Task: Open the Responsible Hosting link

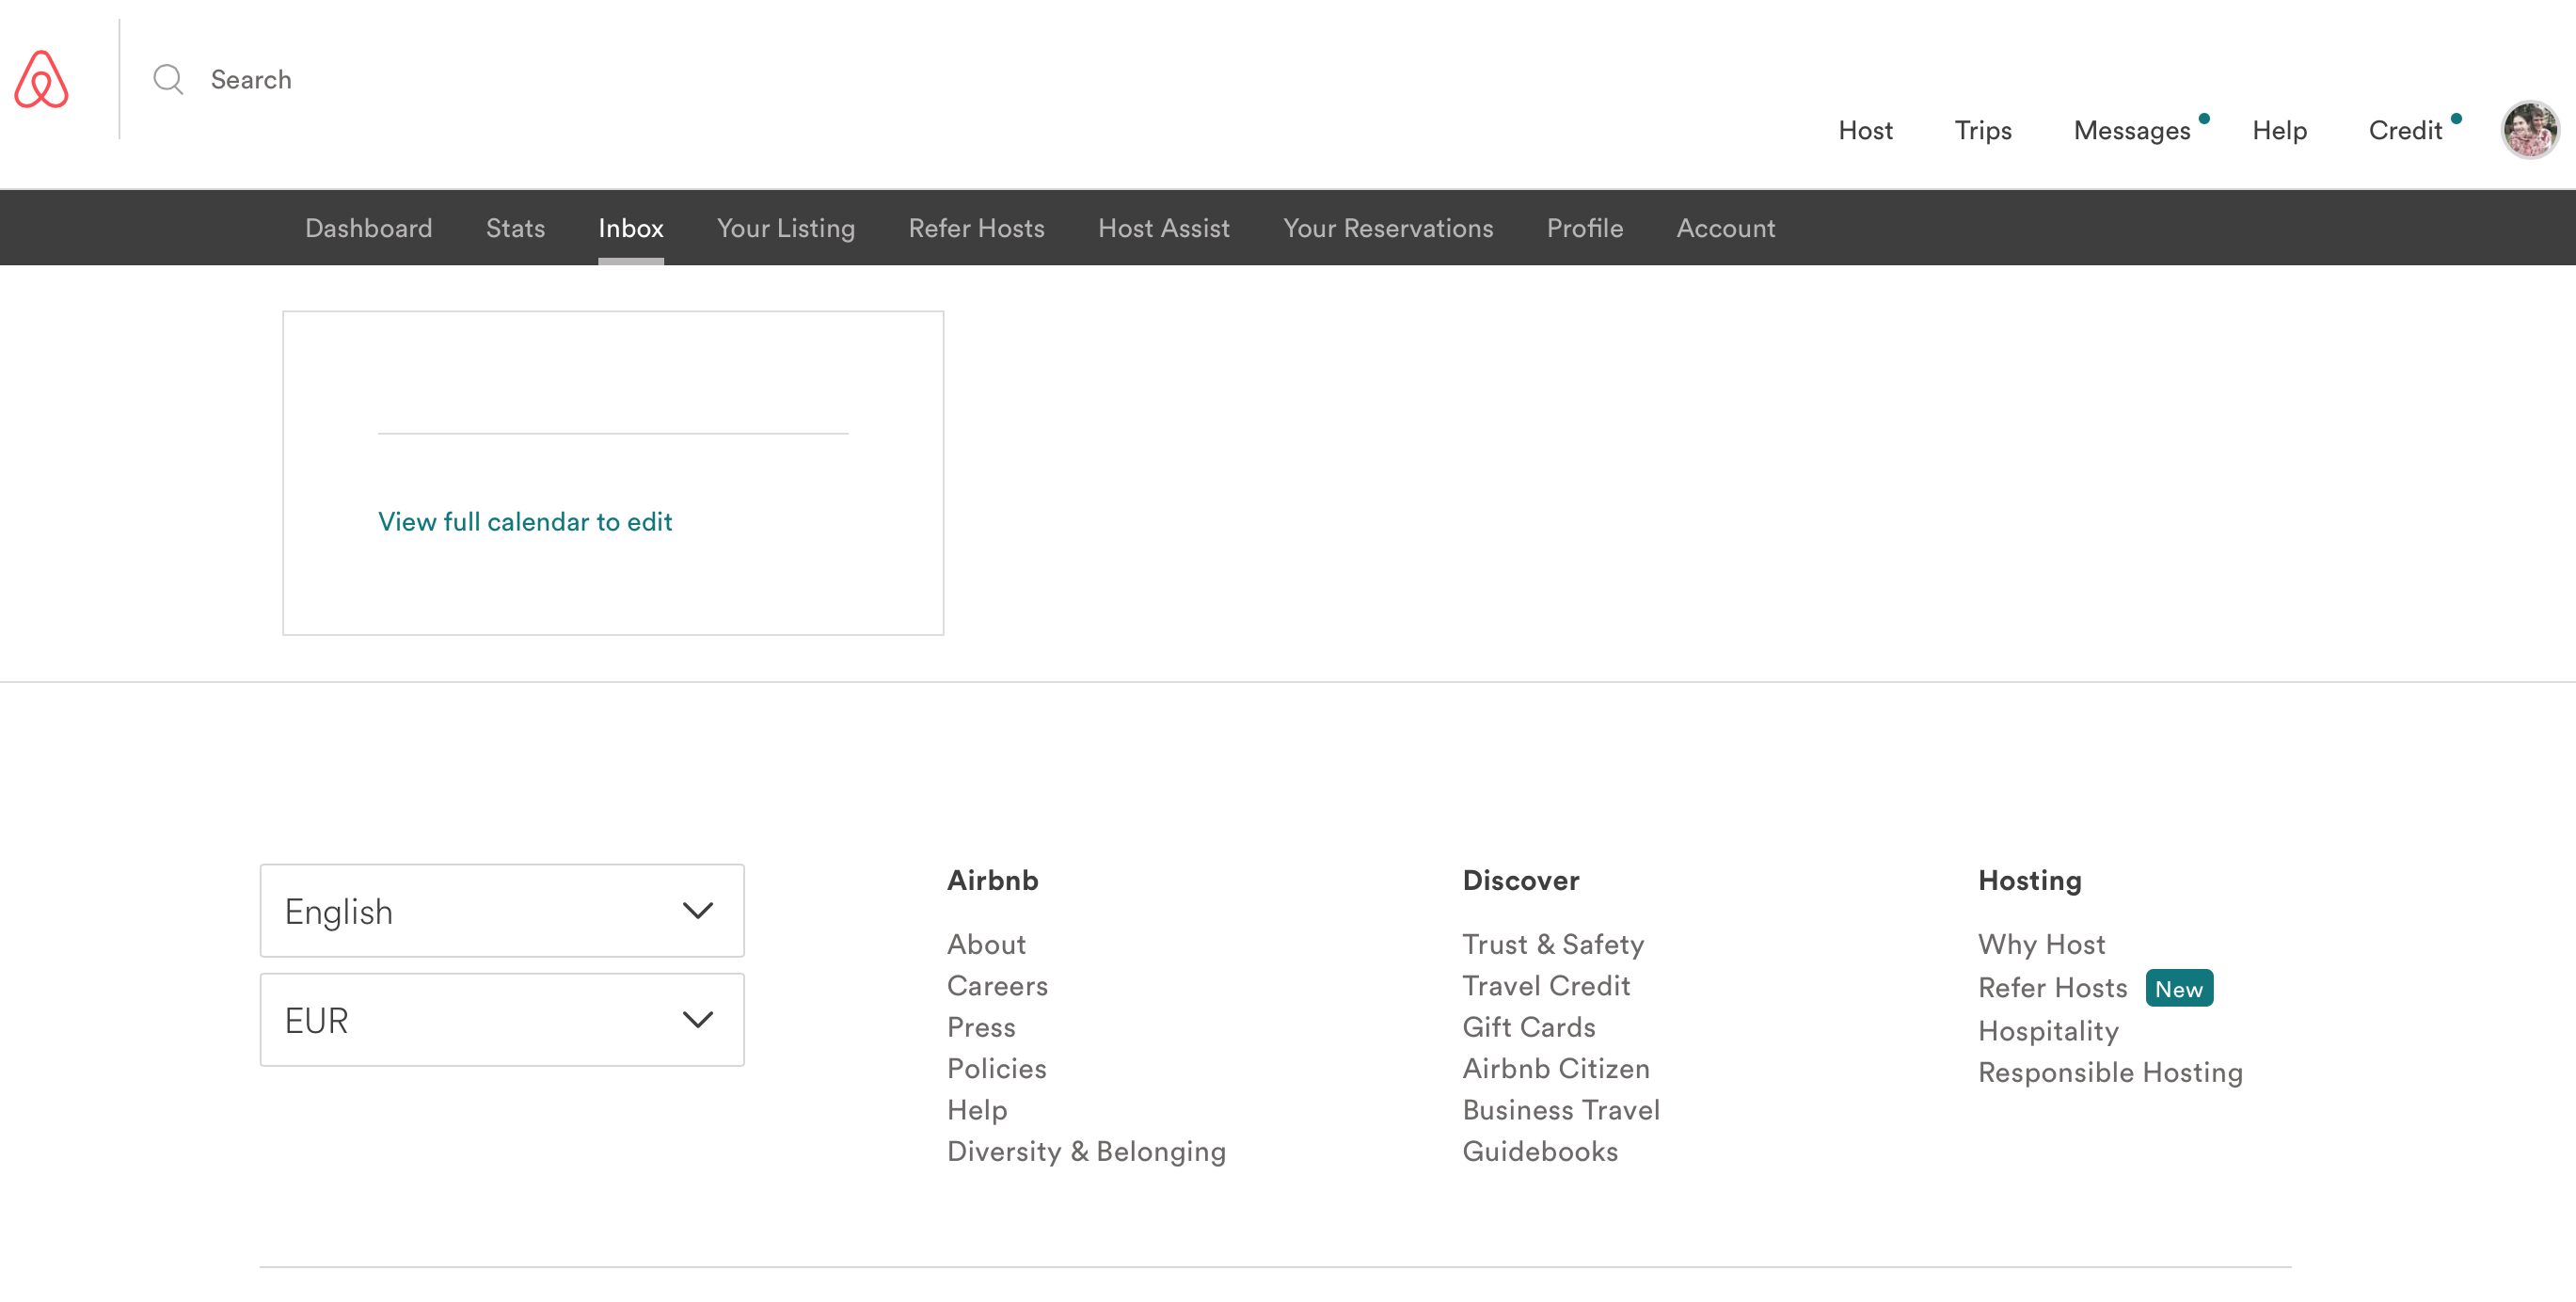Action: (2110, 1073)
